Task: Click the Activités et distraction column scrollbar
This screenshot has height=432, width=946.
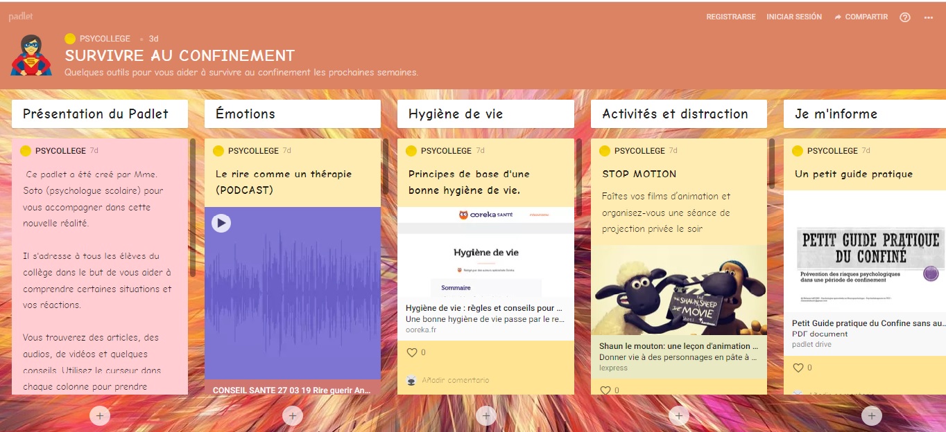Action: coord(772,163)
